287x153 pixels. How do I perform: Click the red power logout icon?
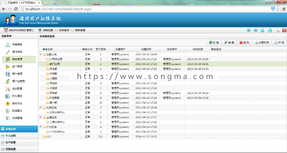[x=284, y=30]
